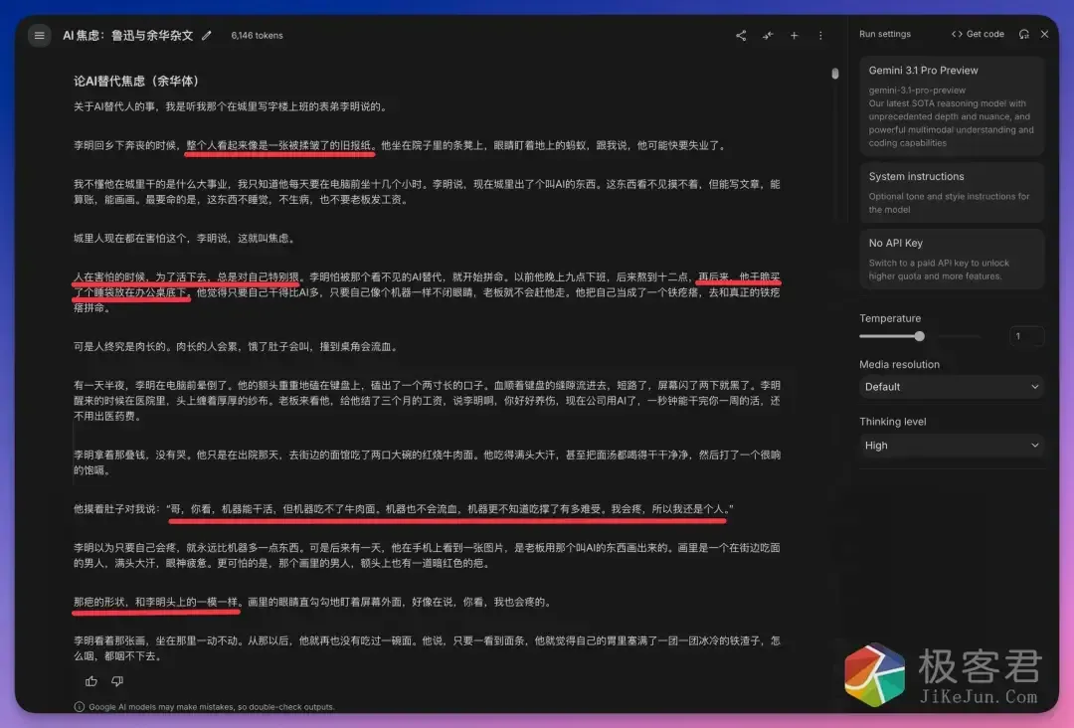The image size is (1074, 728).
Task: Click the 6,146 tokens count
Action: point(257,34)
